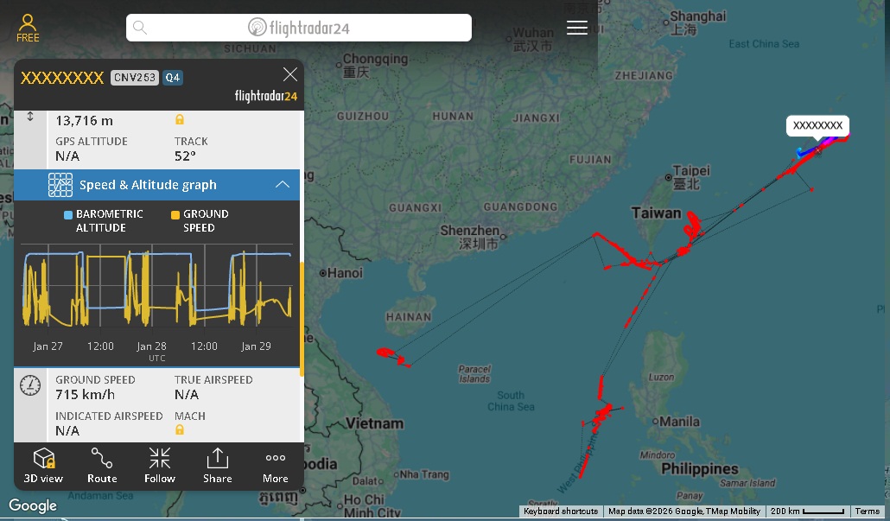Click the CNV253 callsign badge

click(x=134, y=78)
